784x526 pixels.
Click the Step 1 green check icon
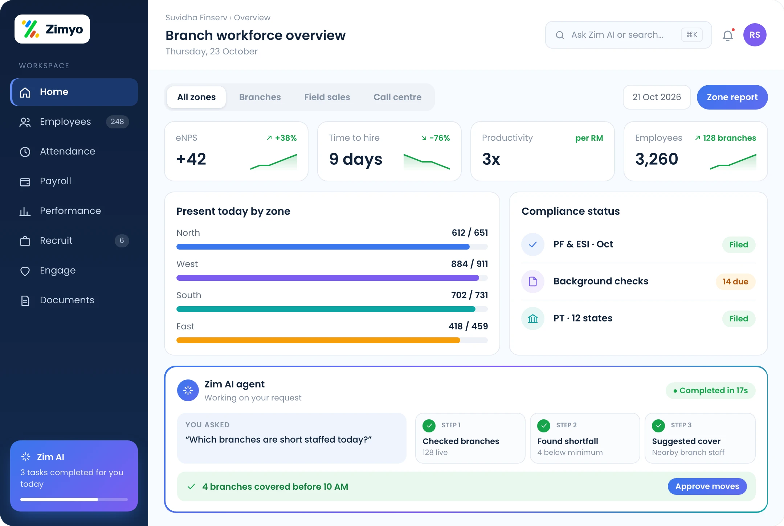click(429, 426)
